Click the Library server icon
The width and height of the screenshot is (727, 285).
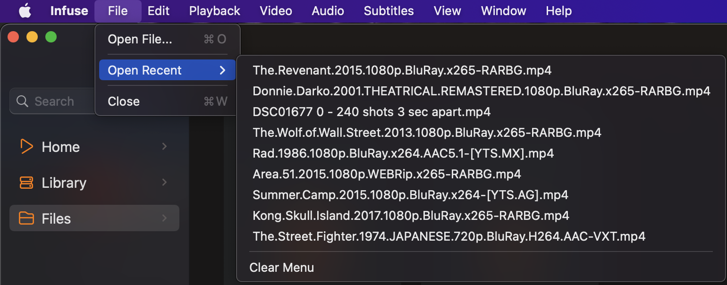click(26, 183)
